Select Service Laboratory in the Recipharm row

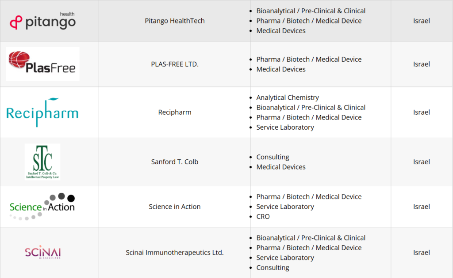point(285,128)
